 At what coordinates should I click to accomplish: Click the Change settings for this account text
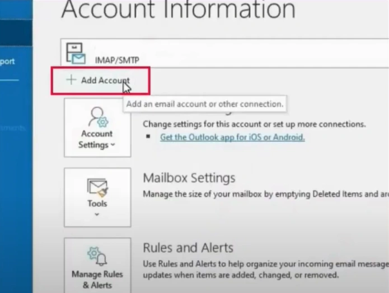point(254,124)
